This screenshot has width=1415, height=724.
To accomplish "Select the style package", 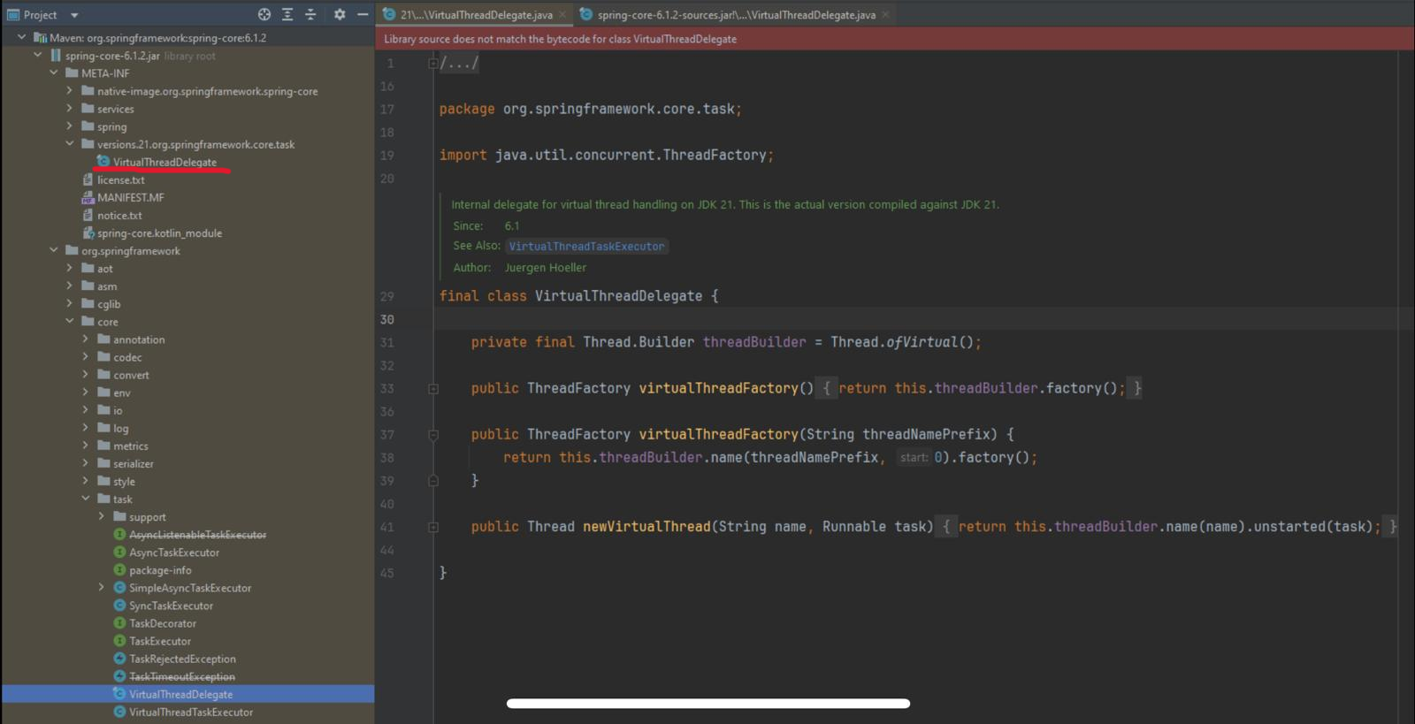I will point(124,481).
